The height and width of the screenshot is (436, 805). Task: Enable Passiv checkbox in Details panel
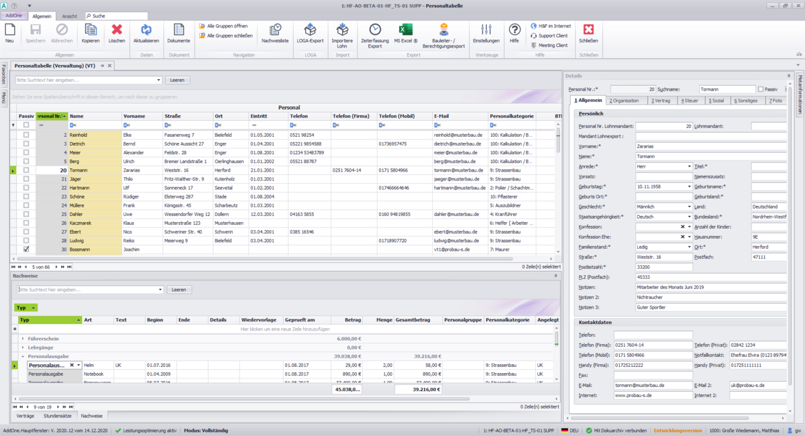760,89
